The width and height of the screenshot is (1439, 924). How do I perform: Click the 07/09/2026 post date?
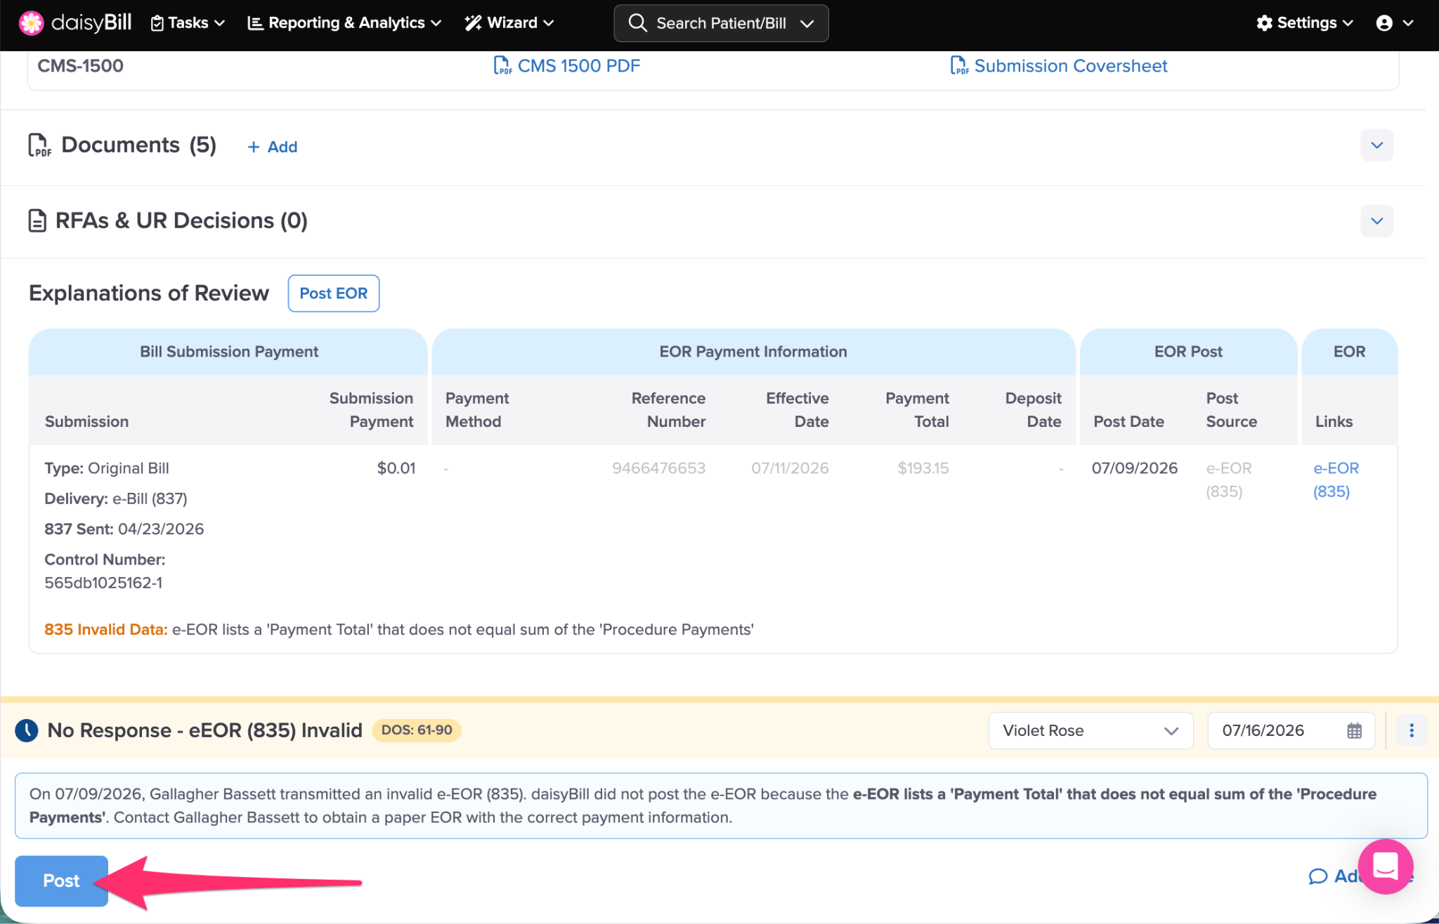click(1135, 468)
